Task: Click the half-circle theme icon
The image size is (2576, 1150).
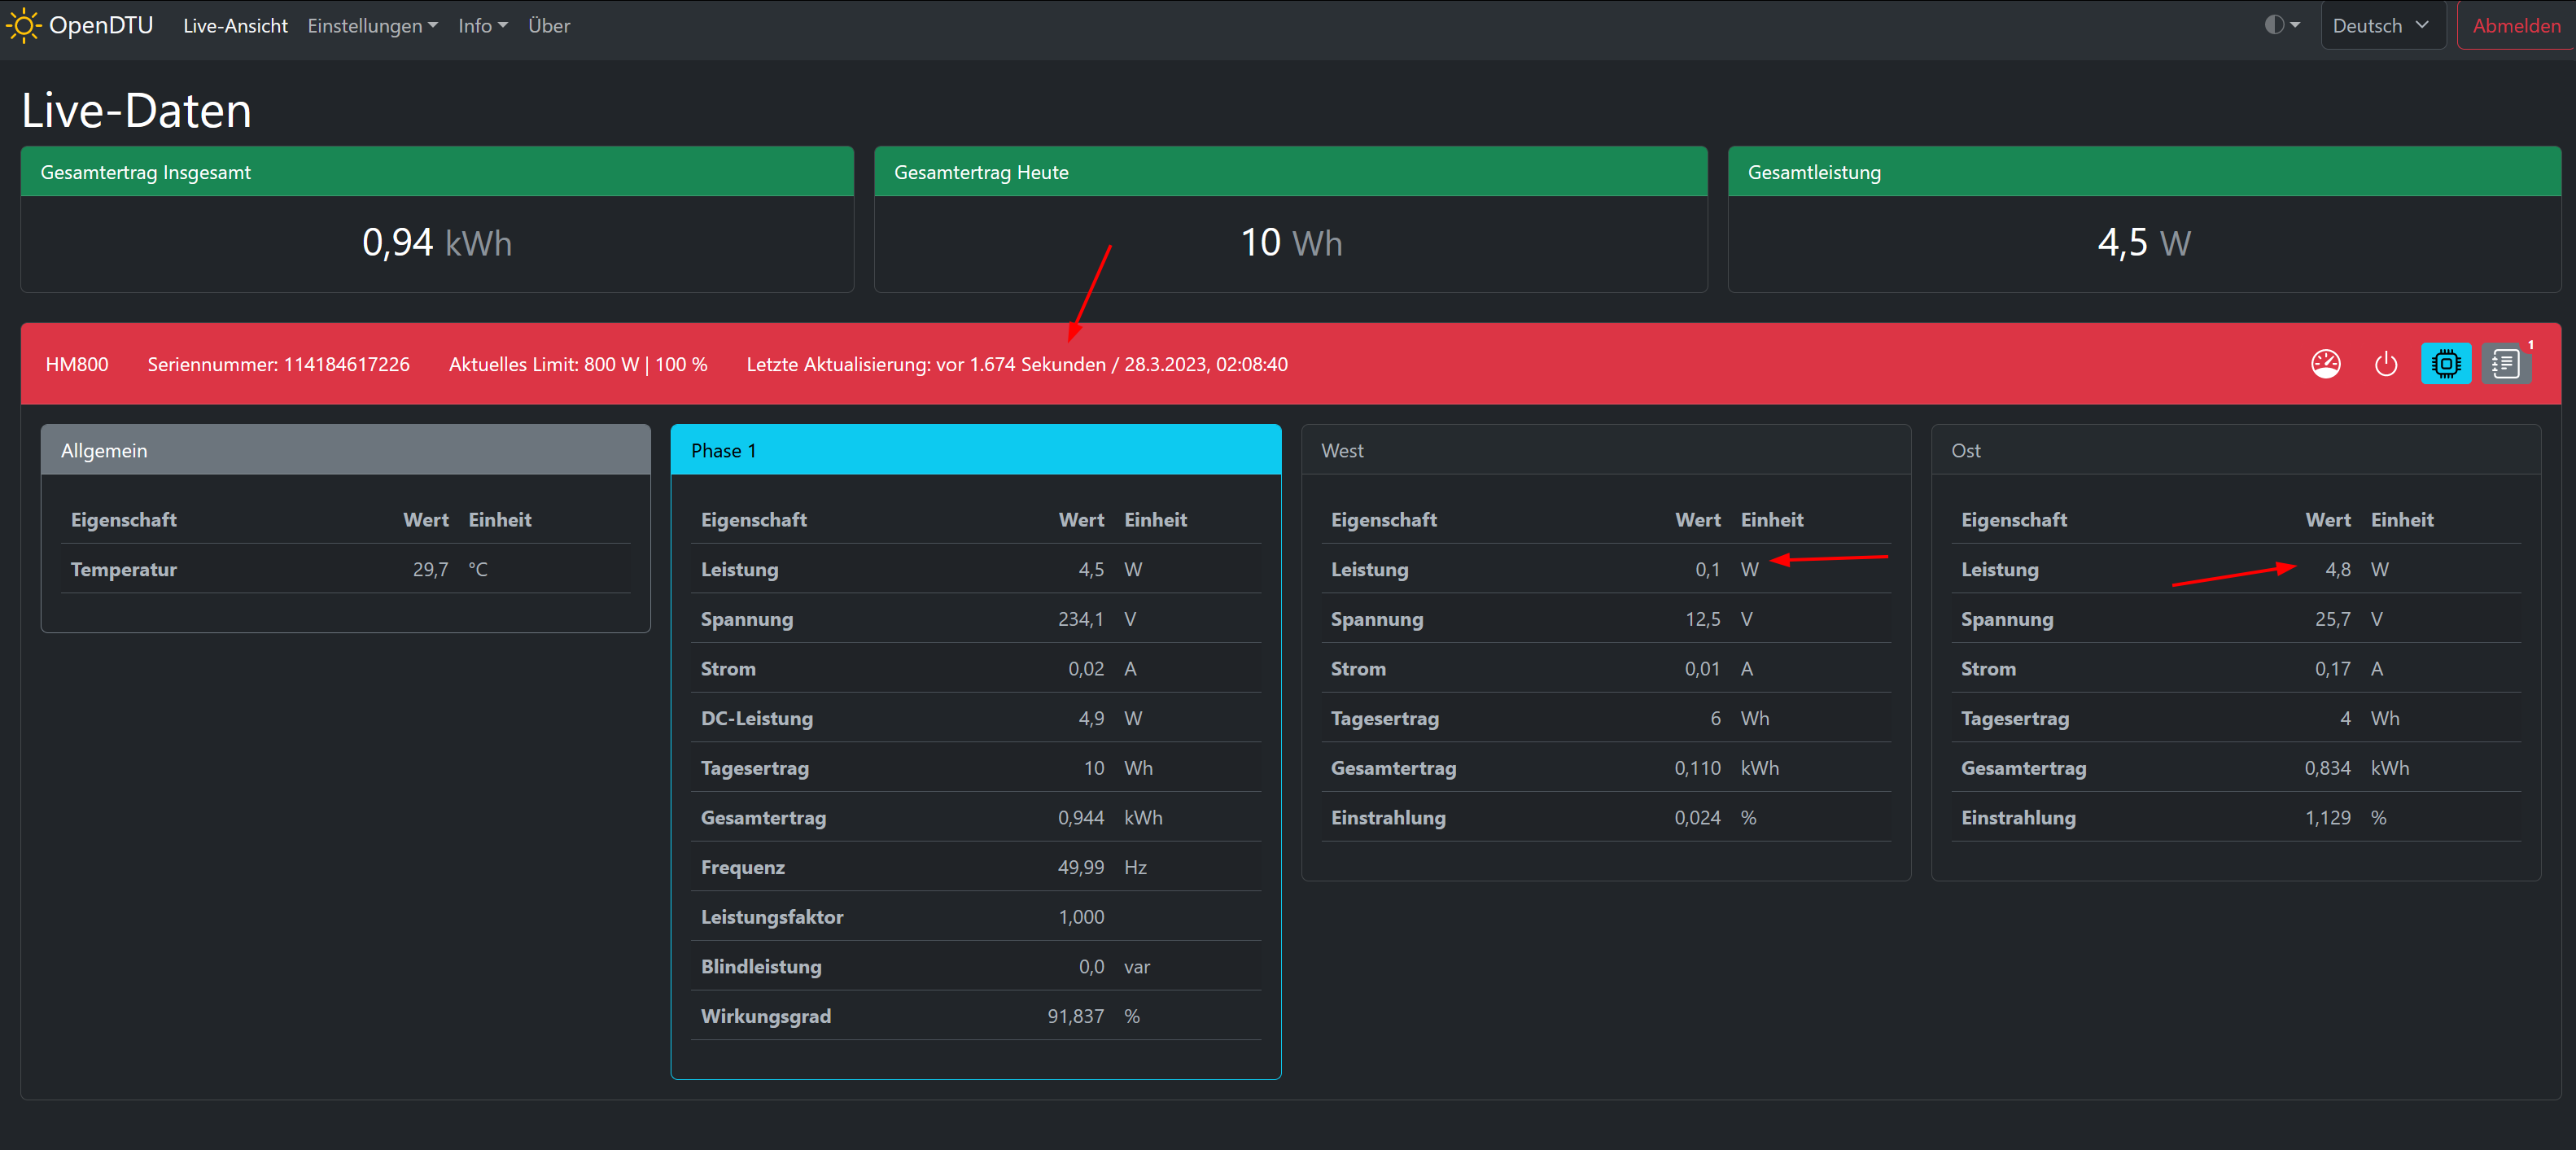Action: pos(2274,25)
